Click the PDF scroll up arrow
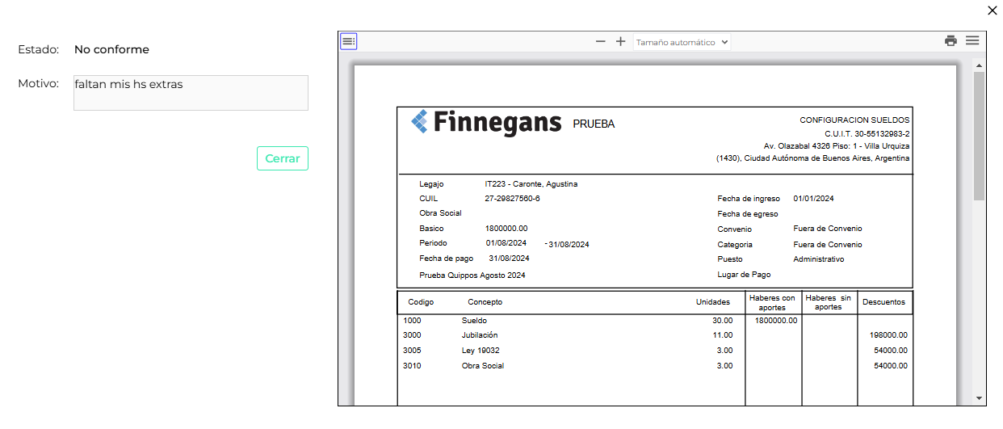Image resolution: width=1003 pixels, height=429 pixels. tap(979, 65)
